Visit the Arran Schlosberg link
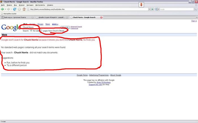 [104, 82]
